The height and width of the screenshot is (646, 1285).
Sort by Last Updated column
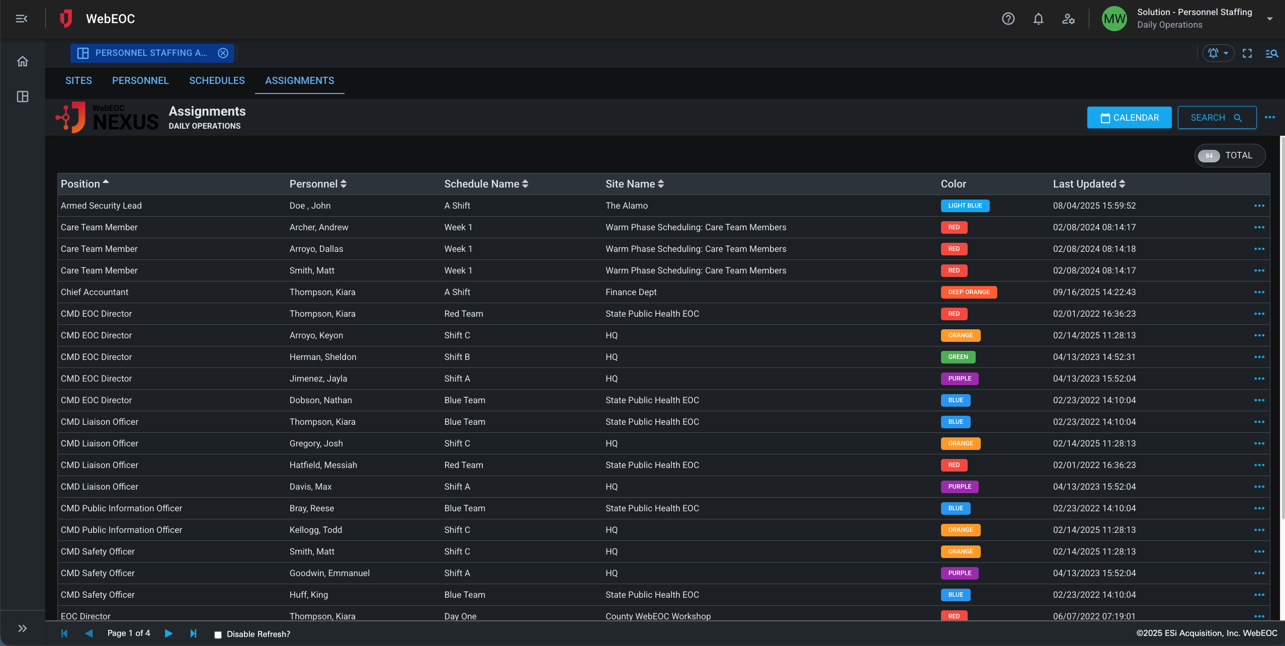1089,184
